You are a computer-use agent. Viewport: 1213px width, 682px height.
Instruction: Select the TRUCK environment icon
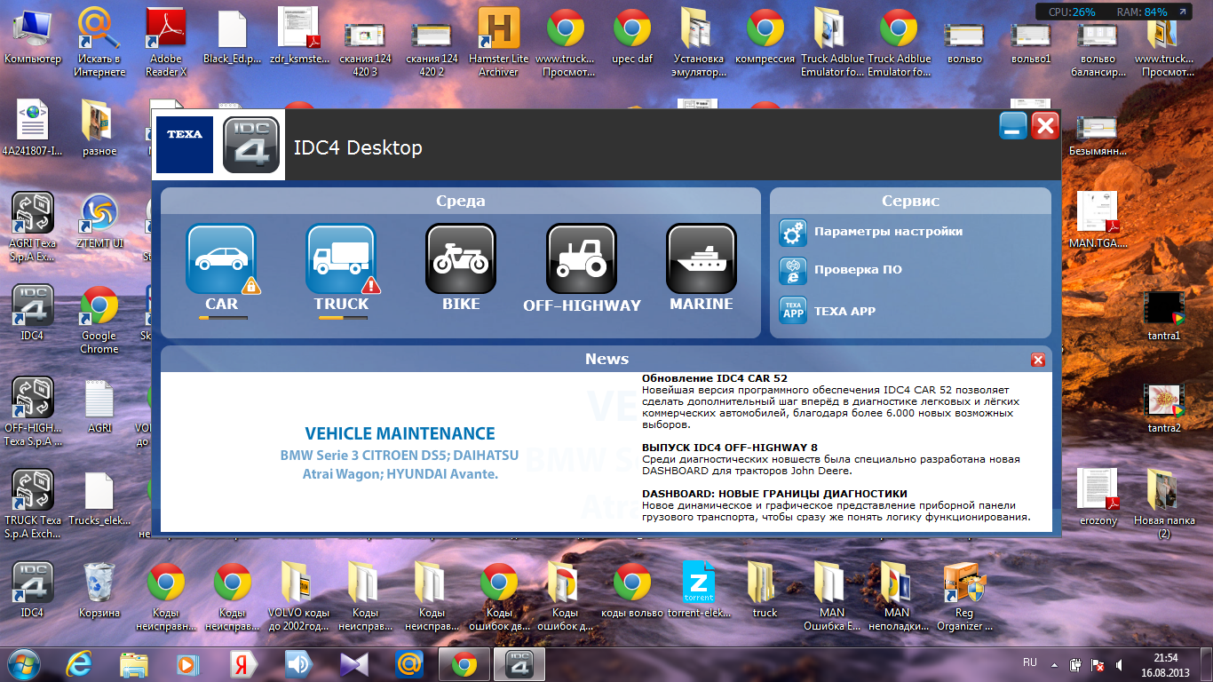click(341, 258)
